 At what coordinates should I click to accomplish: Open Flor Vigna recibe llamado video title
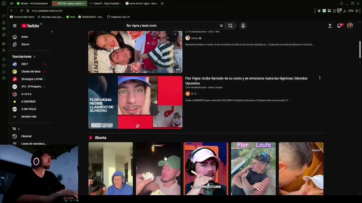tap(246, 81)
